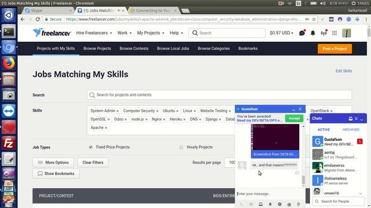Open the messages speech-bubble icon in header
Viewport: 371px width, 208px height.
coord(302,33)
